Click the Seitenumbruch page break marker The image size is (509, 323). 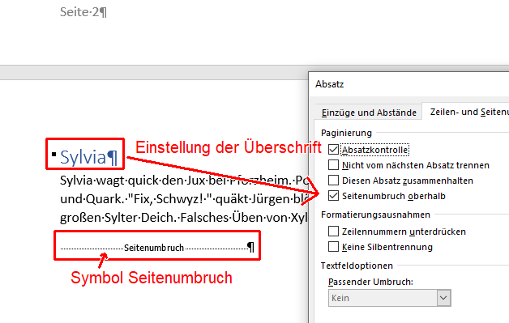pyautogui.click(x=154, y=248)
